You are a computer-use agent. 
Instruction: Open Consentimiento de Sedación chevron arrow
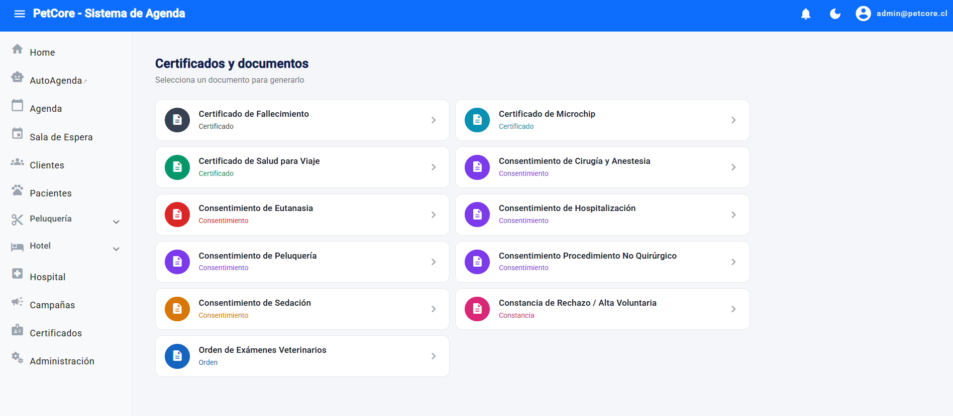(x=434, y=309)
